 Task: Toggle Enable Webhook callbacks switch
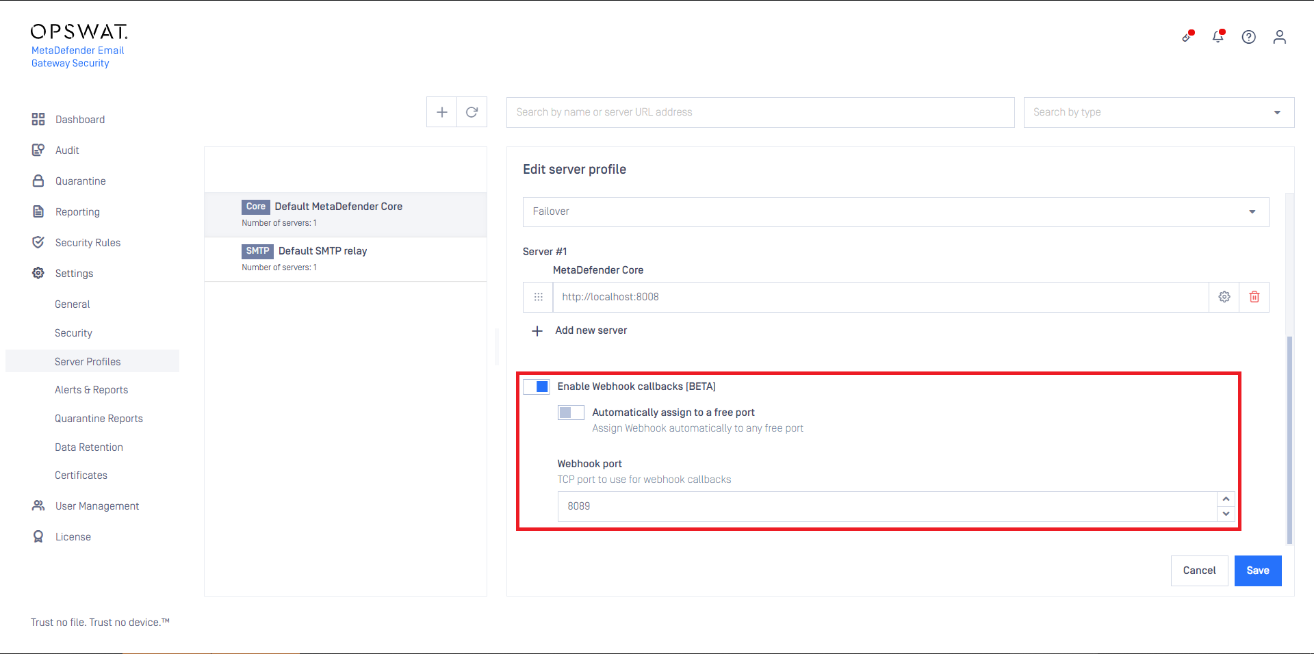pyautogui.click(x=537, y=387)
